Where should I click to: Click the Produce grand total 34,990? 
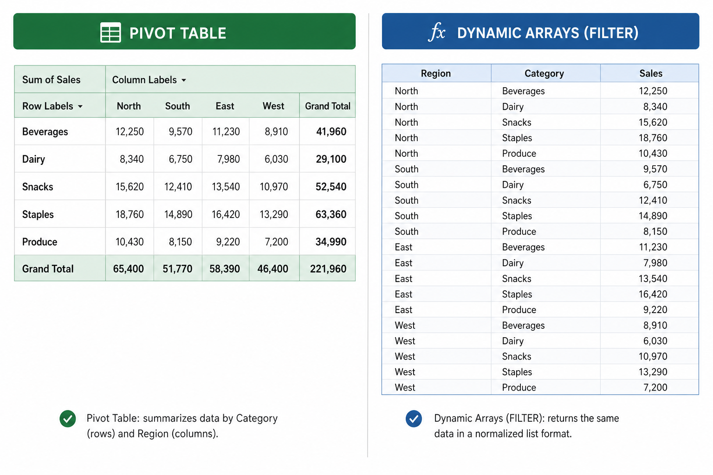pyautogui.click(x=331, y=242)
